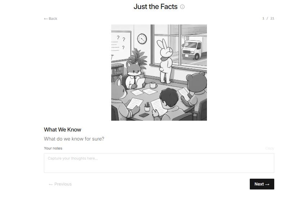
Task: Focus the 'Capture your thoughts here' notes field
Action: click(x=159, y=163)
